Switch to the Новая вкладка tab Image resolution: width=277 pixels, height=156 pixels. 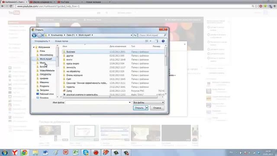(x=97, y=2)
